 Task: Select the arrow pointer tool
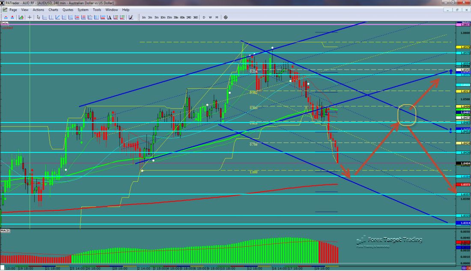[x=38, y=17]
